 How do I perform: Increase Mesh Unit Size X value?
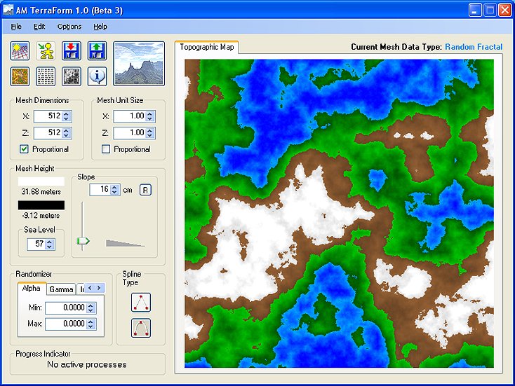tap(149, 113)
